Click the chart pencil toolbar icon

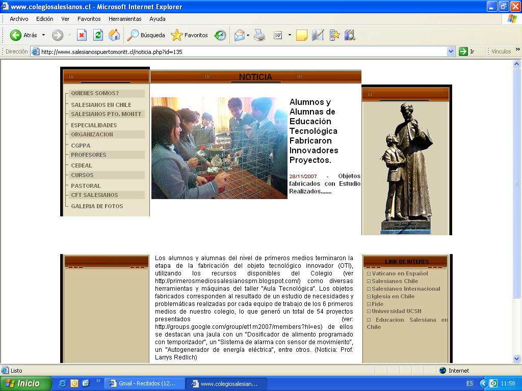(318, 35)
